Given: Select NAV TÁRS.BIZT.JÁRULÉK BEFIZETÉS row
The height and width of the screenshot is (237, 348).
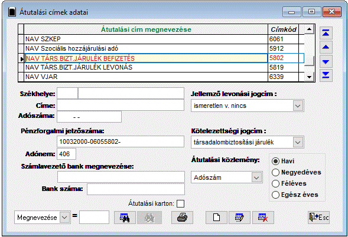Looking at the screenshot, I should coord(146,58).
